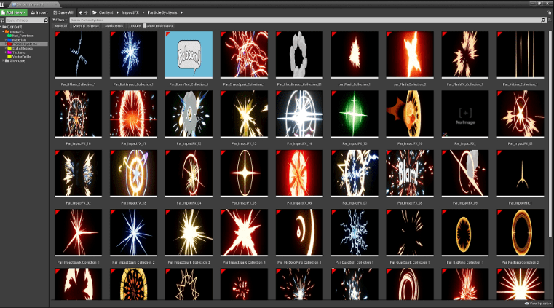This screenshot has height=308, width=554.
Task: Click the save search icon beside search
Action: 550,20
